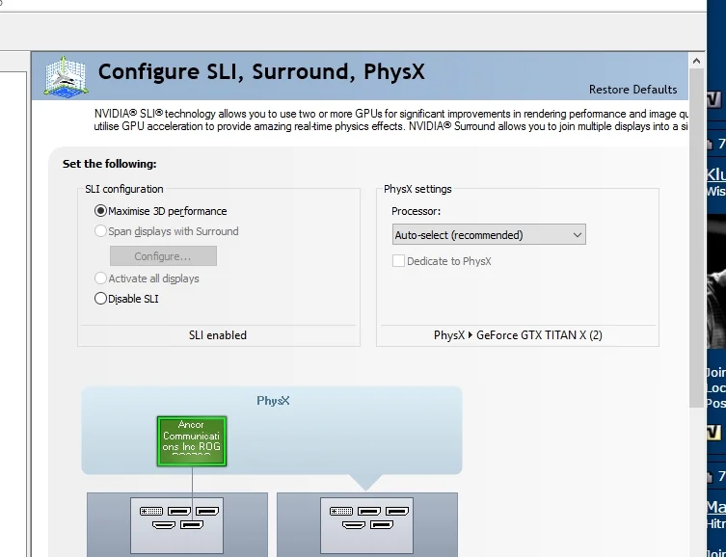Image resolution: width=726 pixels, height=557 pixels.
Task: Click the DVI port on the first GPU
Action: [x=151, y=511]
